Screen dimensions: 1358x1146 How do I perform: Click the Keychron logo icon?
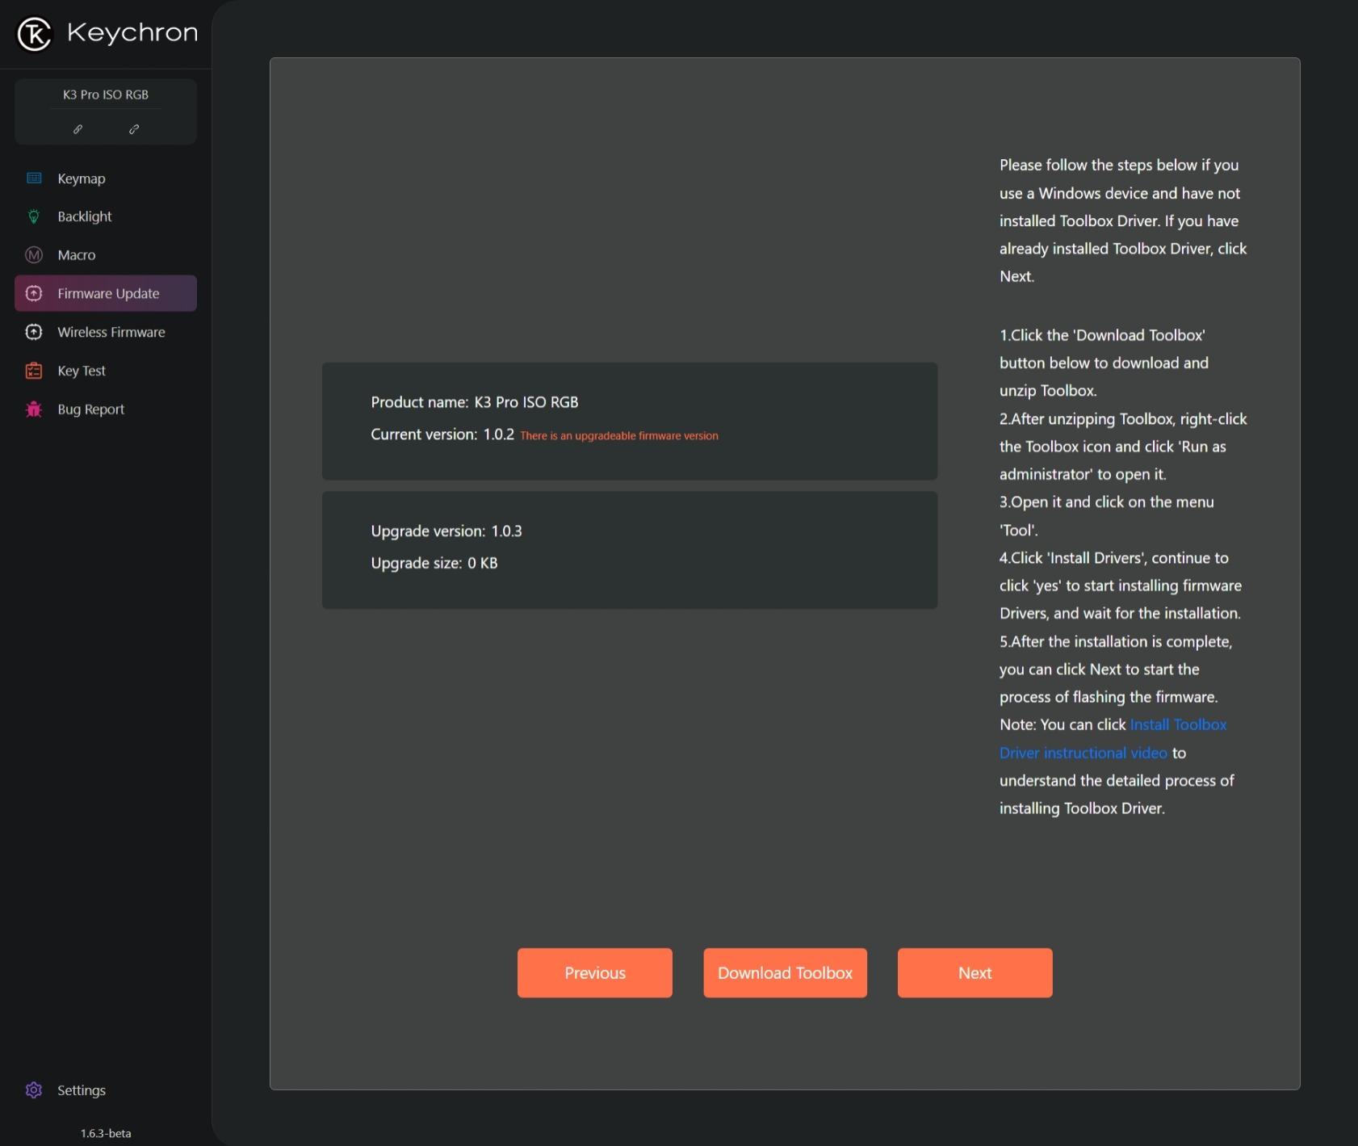click(34, 34)
